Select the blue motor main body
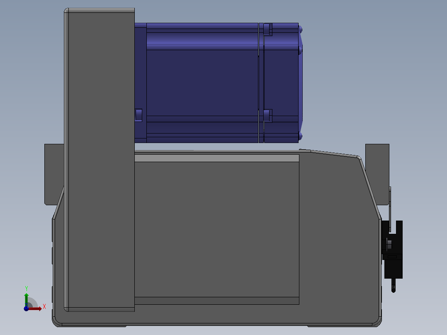The image size is (447, 335). click(202, 83)
